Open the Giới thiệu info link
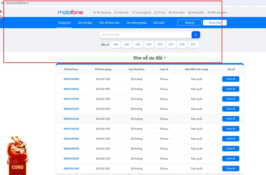The width and height of the screenshot is (266, 175). click(x=121, y=13)
